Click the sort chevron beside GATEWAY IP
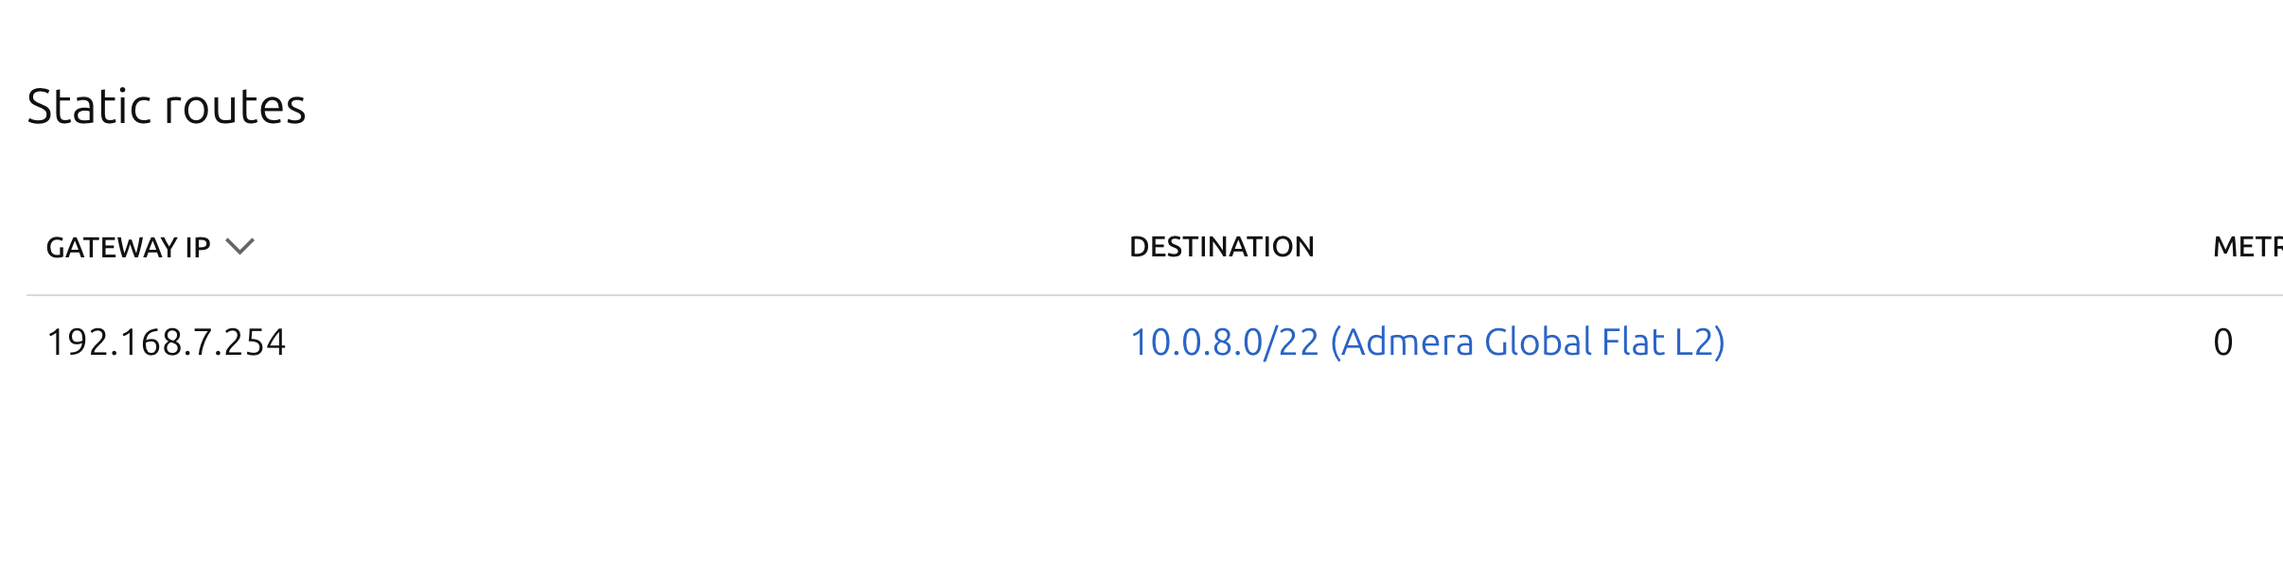Screen dimensions: 2283x562 (239, 247)
